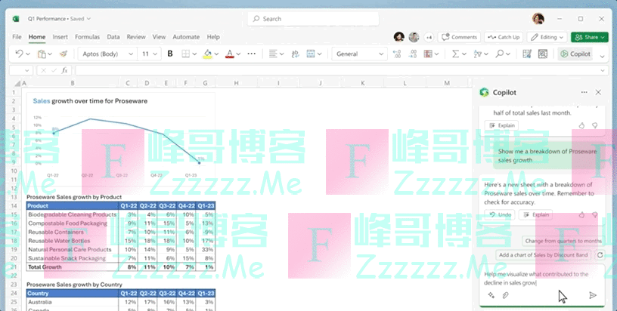617x311 pixels.
Task: Click the Search box in the title bar
Action: click(313, 19)
